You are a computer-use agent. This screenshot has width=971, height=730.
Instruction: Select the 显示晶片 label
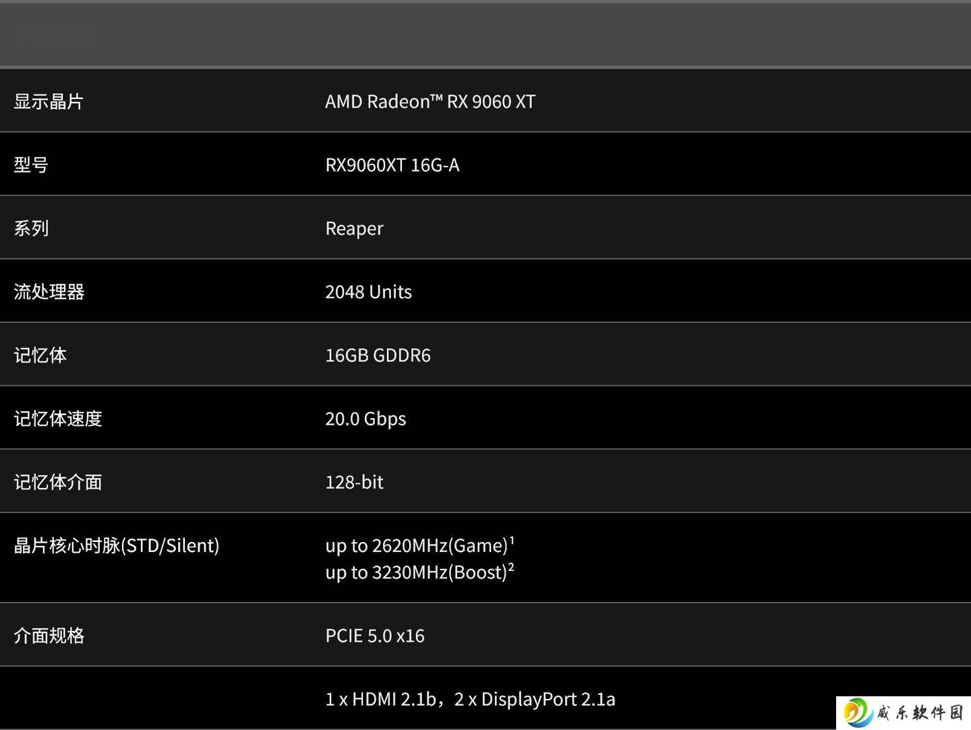pyautogui.click(x=49, y=102)
